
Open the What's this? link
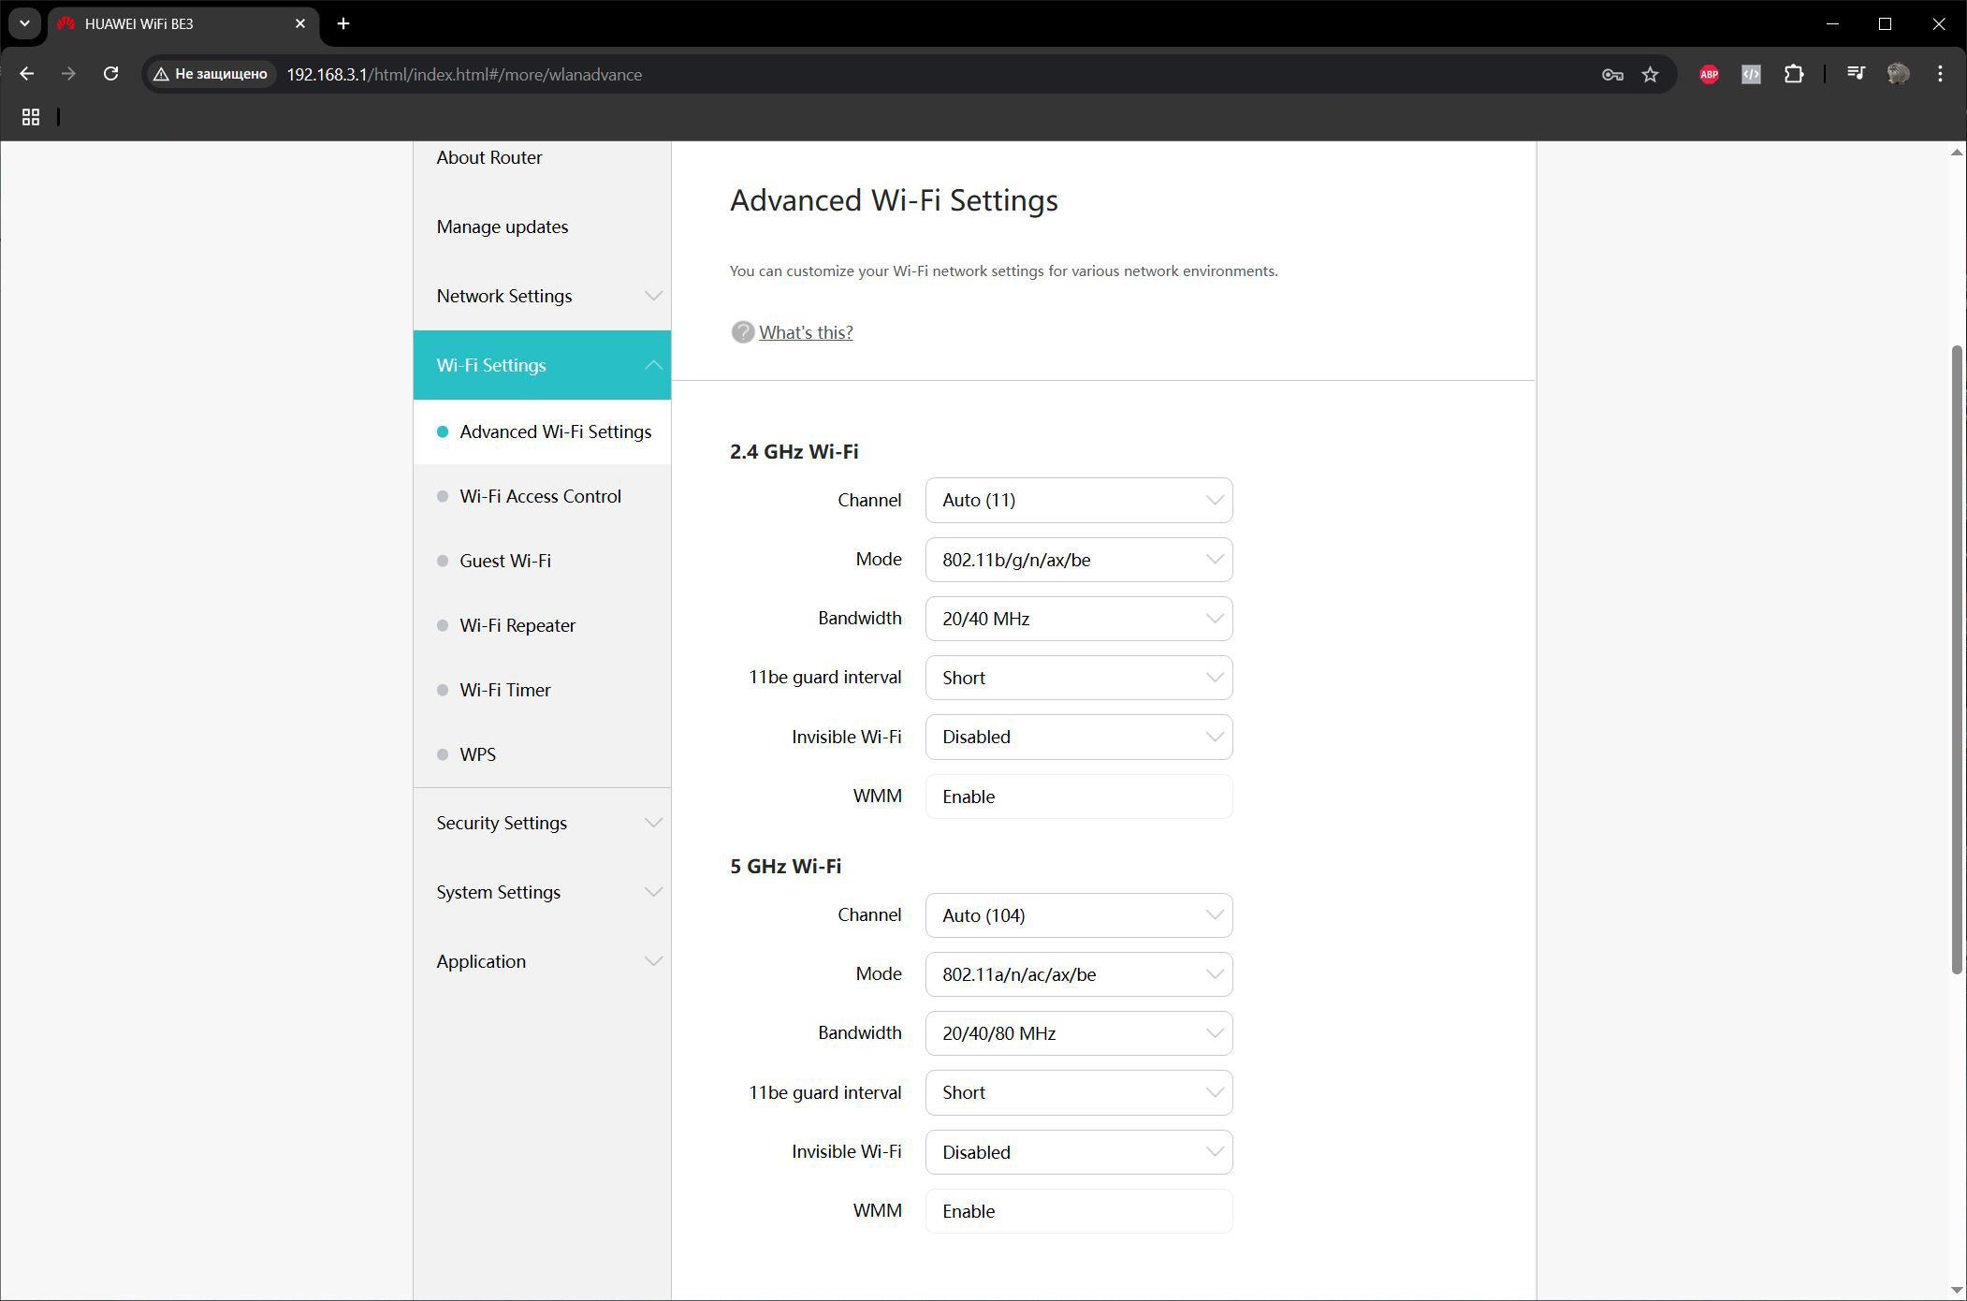[806, 332]
